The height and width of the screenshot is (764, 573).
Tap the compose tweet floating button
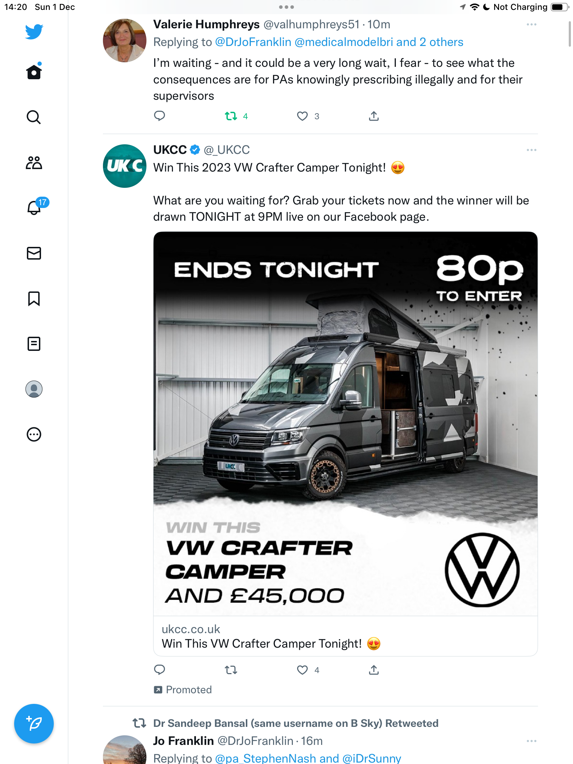pos(34,724)
